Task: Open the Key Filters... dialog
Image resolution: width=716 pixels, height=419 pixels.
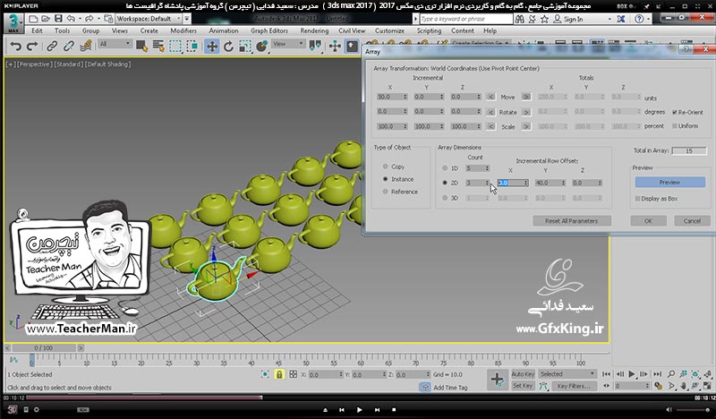Action: coord(574,386)
